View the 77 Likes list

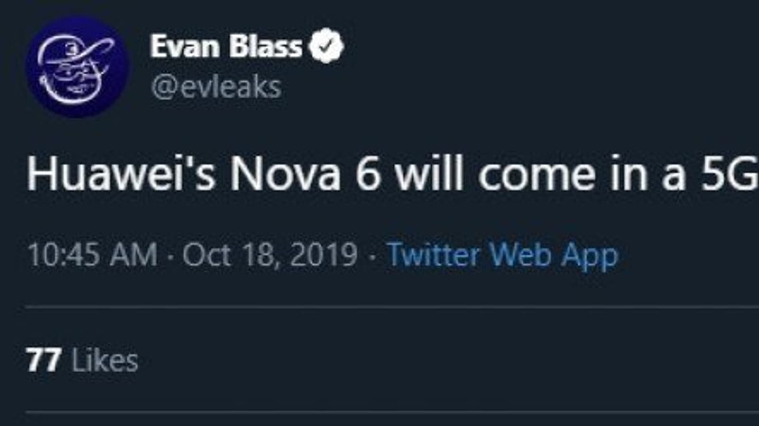pos(82,360)
